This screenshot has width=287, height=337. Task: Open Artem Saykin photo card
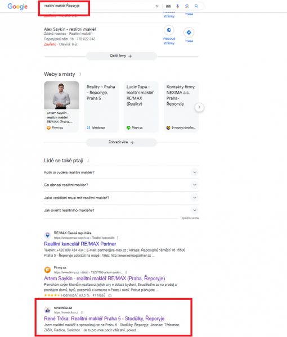[x=61, y=107]
